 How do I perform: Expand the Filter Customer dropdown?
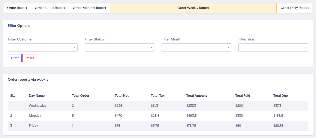pos(43,47)
